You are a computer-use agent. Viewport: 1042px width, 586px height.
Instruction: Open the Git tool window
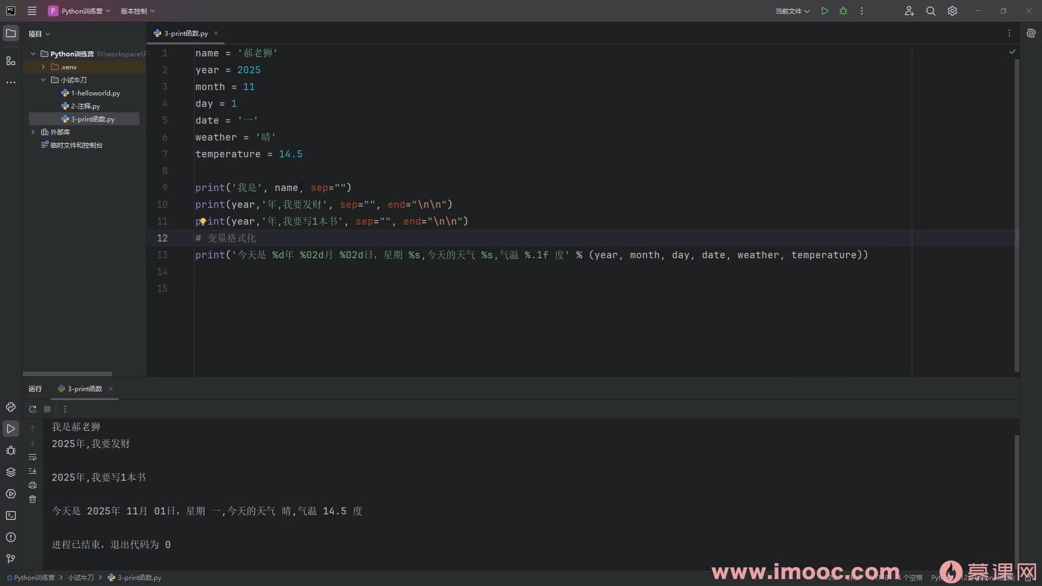11,559
